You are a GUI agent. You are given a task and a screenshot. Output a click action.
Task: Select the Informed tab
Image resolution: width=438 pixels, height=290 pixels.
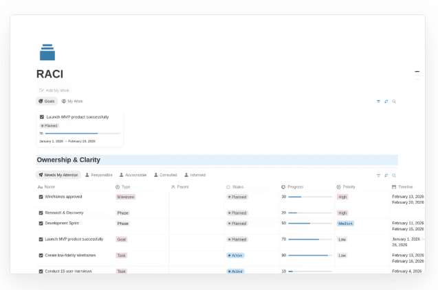[x=195, y=175]
